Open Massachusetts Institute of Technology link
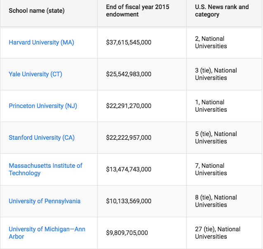263x249 pixels. point(45,169)
